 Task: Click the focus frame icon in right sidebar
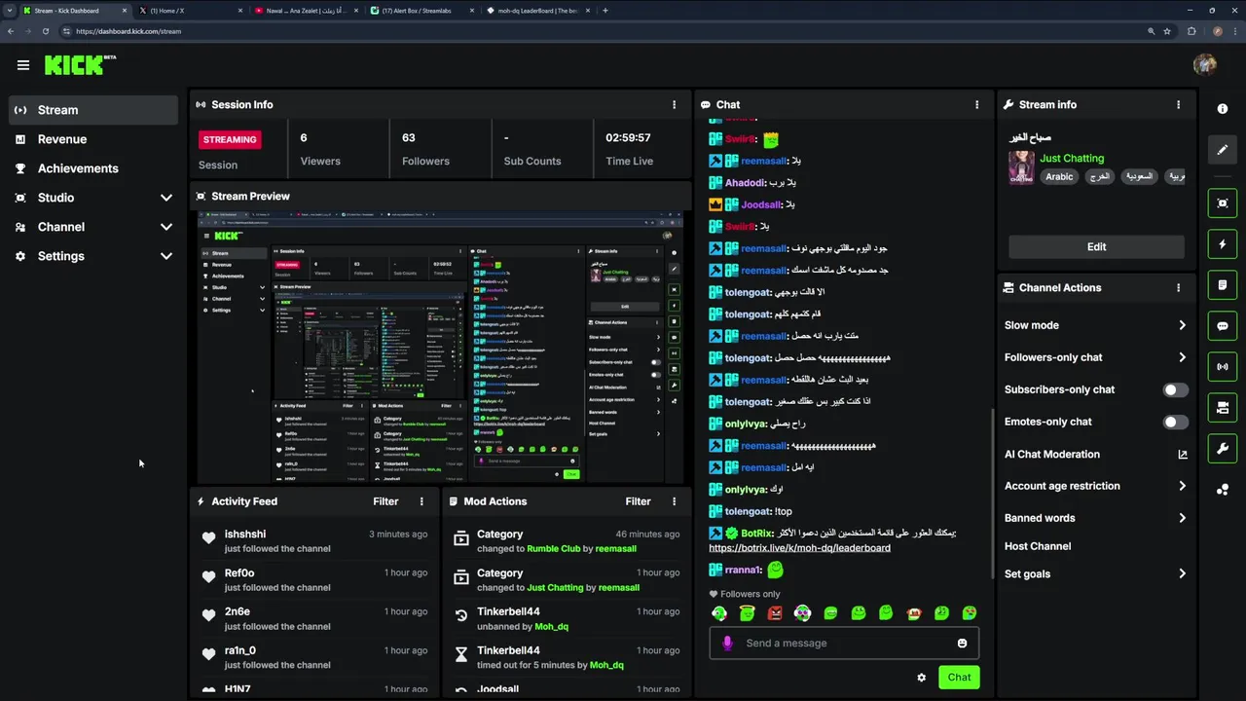pos(1223,203)
